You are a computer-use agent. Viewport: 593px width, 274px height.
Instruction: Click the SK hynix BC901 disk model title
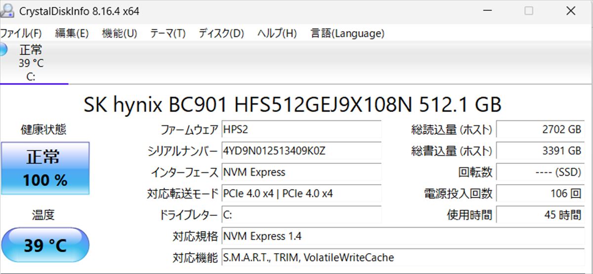click(293, 104)
